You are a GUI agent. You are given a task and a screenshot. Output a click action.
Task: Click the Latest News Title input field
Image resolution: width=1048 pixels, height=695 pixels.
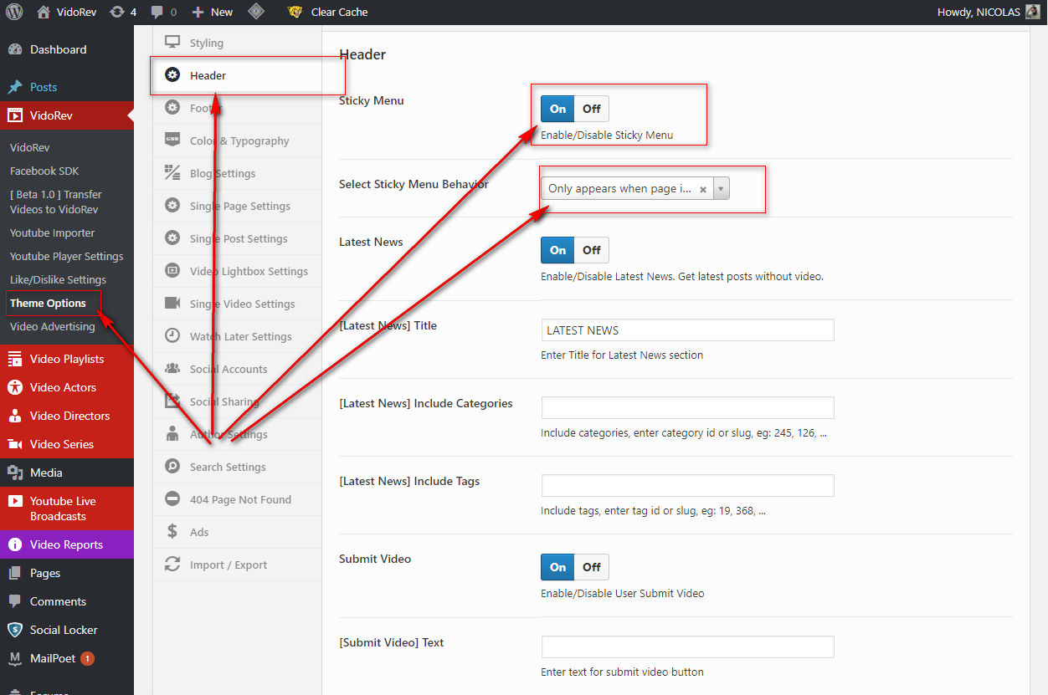point(687,330)
